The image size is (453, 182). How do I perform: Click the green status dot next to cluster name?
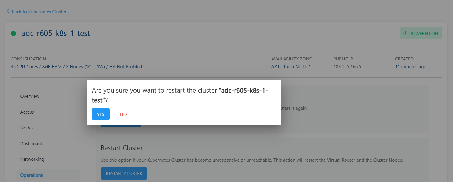pyautogui.click(x=13, y=33)
